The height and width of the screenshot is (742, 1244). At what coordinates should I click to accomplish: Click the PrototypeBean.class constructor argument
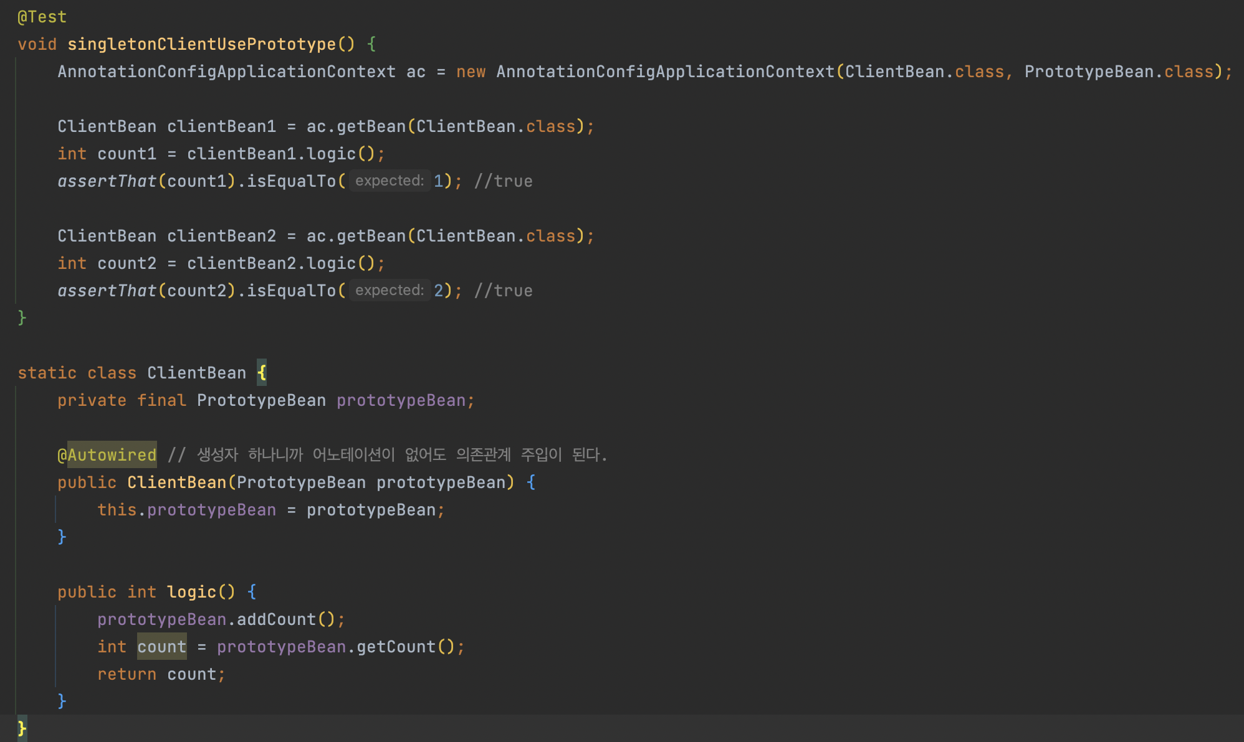point(1119,72)
